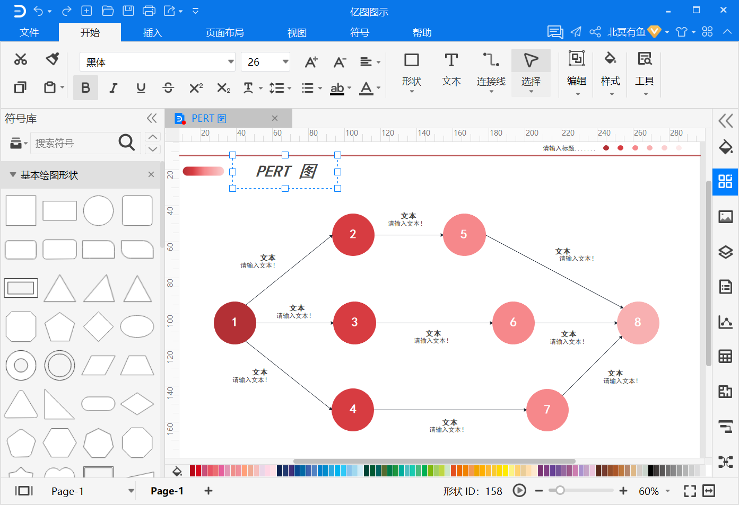Close the PERT 图 document tab
The image size is (739, 505).
click(275, 118)
